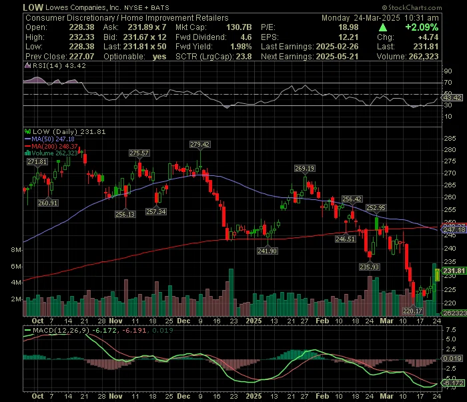This screenshot has width=467, height=402.
Task: Click the 269.19 high price label
Action: (x=304, y=169)
